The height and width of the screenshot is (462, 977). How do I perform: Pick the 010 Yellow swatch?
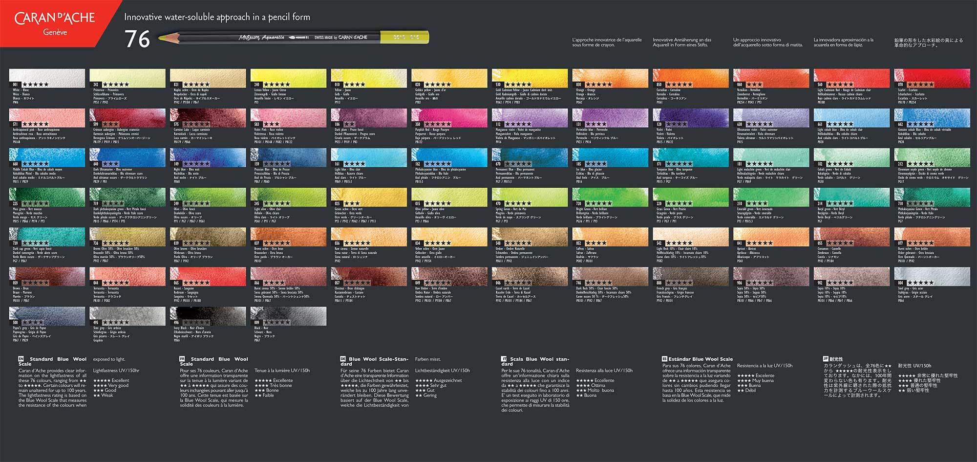pyautogui.click(x=369, y=78)
